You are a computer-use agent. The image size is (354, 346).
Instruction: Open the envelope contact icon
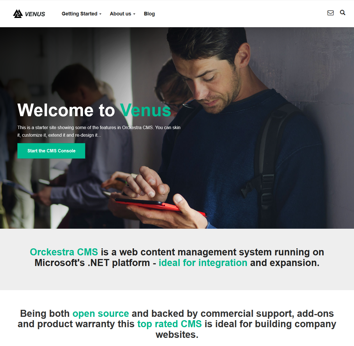coord(330,13)
